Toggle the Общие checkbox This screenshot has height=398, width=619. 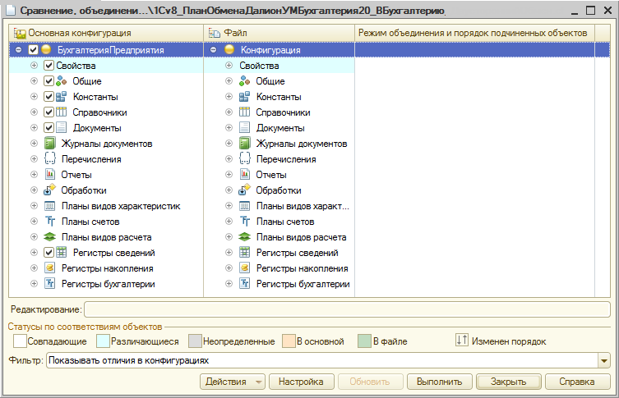coord(49,81)
